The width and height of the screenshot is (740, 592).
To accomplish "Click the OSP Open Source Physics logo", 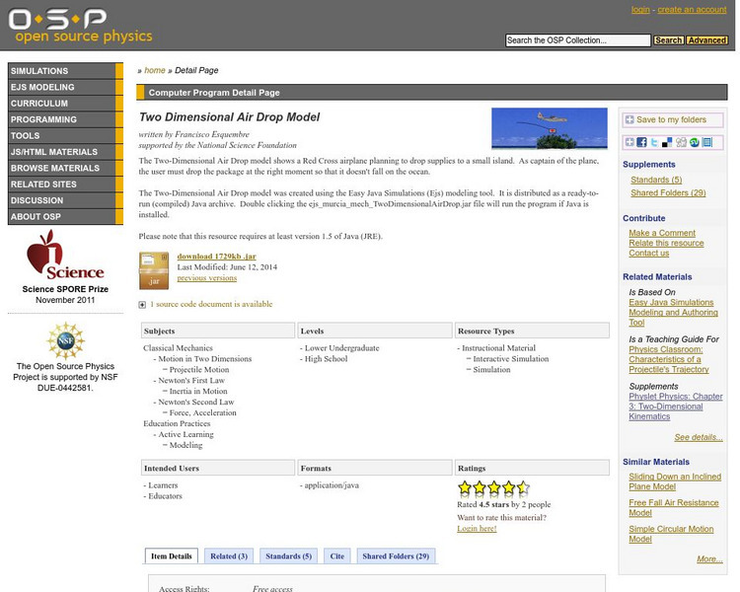I will point(80,26).
